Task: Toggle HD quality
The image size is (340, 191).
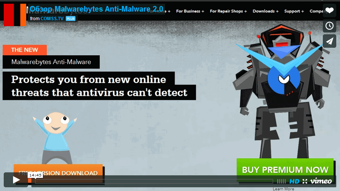Action: [294, 181]
